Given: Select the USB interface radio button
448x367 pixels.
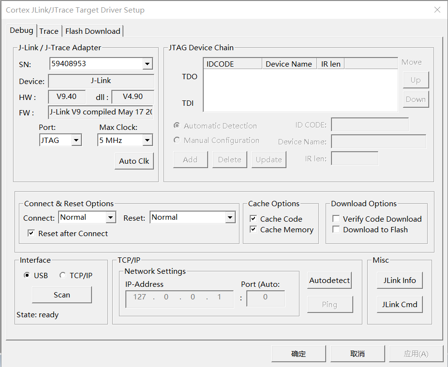Looking at the screenshot, I should click(x=27, y=275).
